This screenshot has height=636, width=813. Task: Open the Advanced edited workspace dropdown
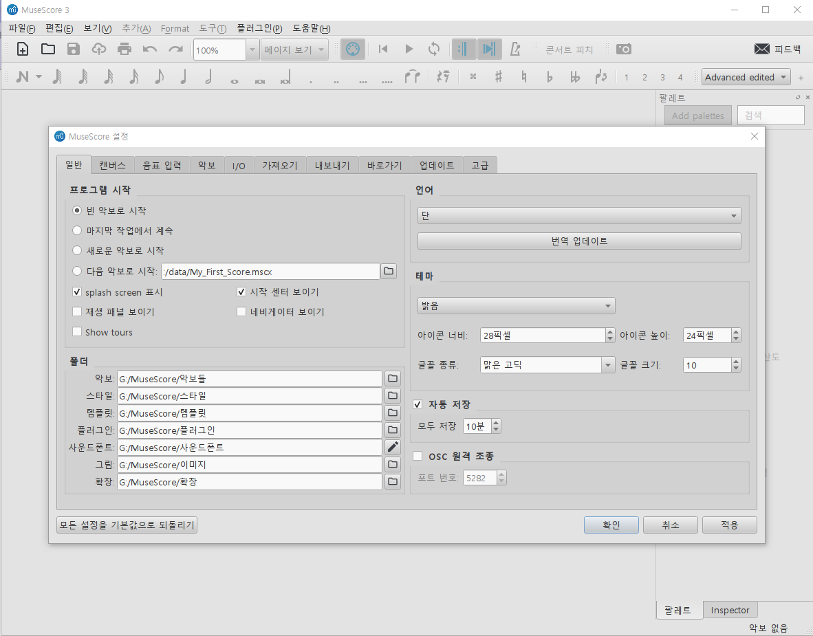point(746,77)
